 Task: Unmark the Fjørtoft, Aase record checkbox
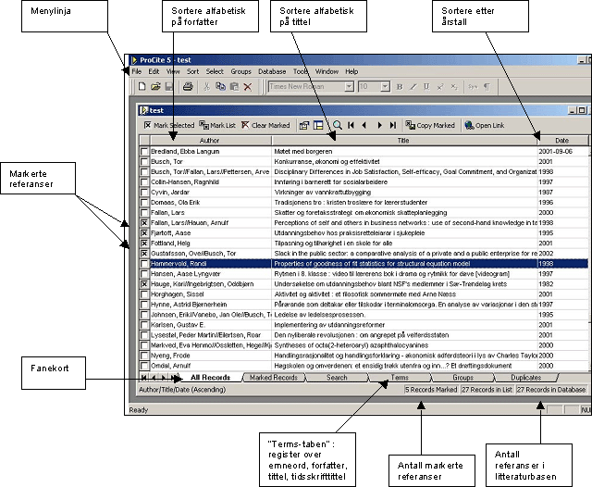(144, 233)
